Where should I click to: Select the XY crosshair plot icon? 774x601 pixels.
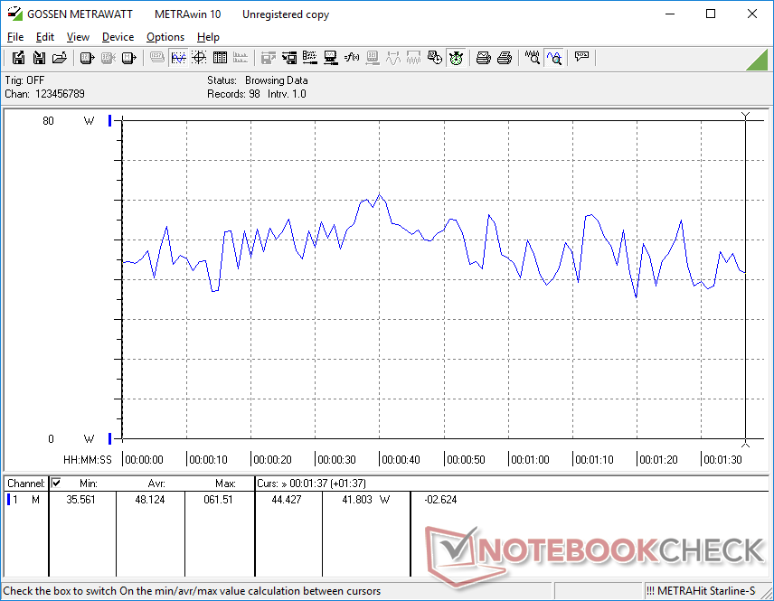[x=199, y=58]
